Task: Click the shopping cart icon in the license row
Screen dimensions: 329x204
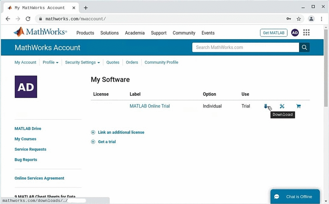Action: (x=298, y=106)
